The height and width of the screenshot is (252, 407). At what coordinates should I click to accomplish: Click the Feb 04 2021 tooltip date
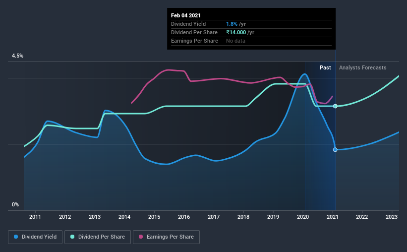coord(186,15)
